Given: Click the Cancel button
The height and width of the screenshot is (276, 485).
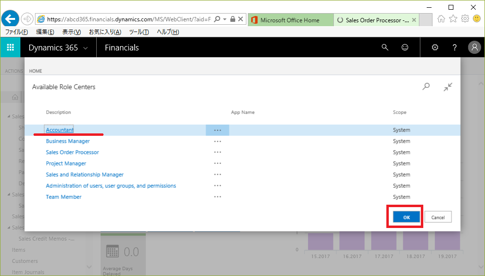Looking at the screenshot, I should coord(438,217).
